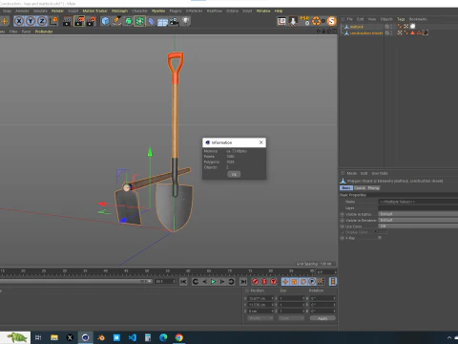Image resolution: width=458 pixels, height=344 pixels.
Task: Click the green generator icon
Action: click(x=128, y=21)
